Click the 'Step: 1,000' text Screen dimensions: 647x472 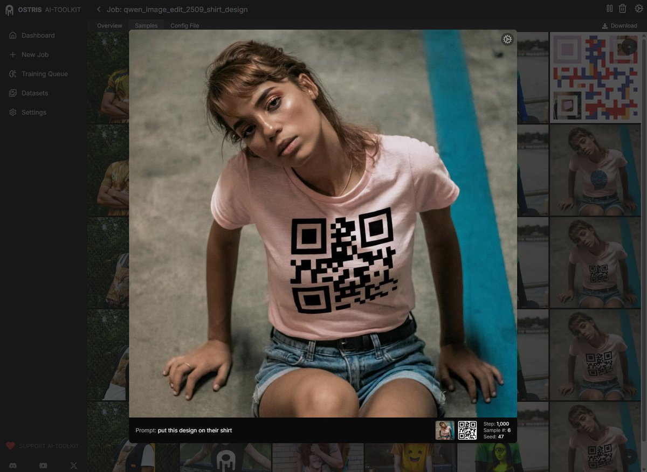click(496, 424)
